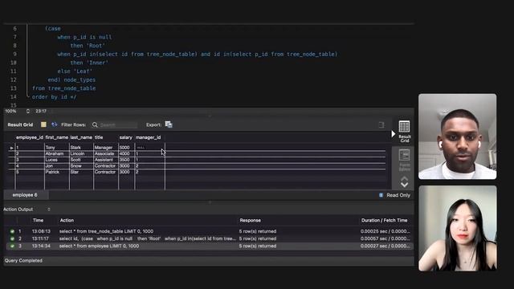This screenshot has height=289, width=514.
Task: Click the Export recordset icon
Action: pos(169,124)
